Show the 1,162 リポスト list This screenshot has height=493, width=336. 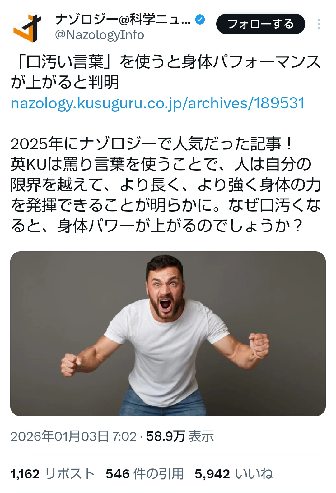(x=53, y=474)
